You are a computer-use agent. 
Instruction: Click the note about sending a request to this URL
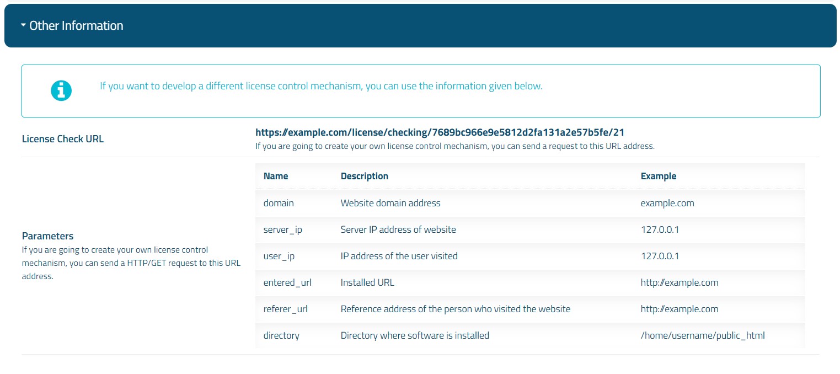(455, 146)
